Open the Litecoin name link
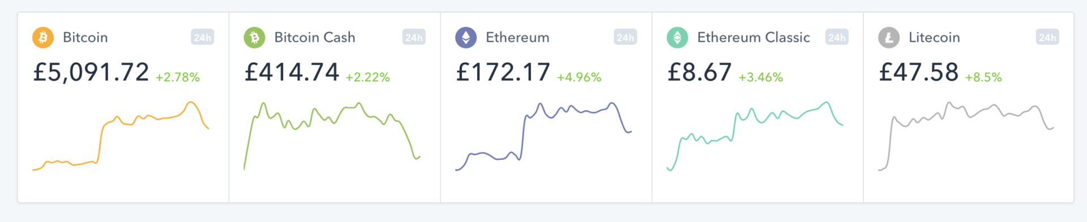Image resolution: width=1087 pixels, height=222 pixels. (934, 37)
